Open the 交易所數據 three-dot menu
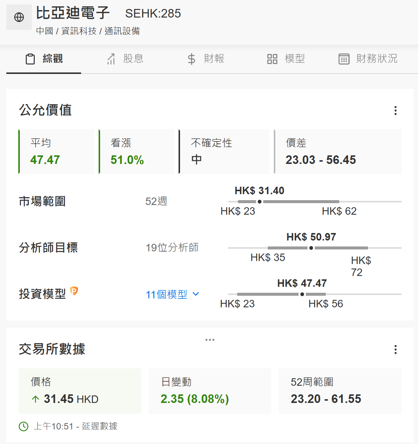The width and height of the screenshot is (418, 444). click(x=395, y=350)
